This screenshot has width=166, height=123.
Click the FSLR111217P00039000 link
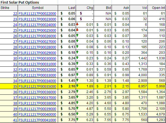(37, 109)
